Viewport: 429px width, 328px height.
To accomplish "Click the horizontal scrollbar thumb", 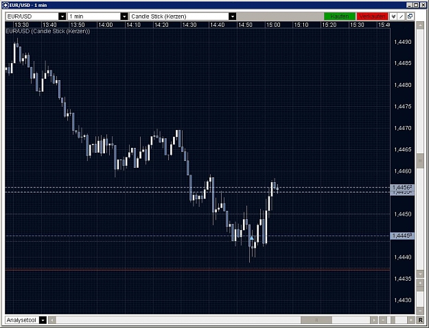I will (316, 320).
